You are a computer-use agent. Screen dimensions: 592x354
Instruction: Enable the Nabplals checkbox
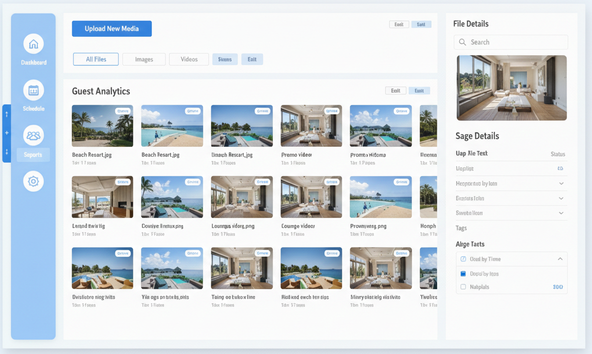(x=463, y=287)
